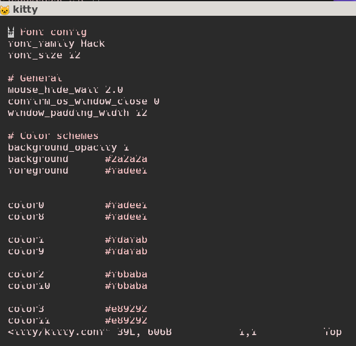Click the hex value on color0 row
The height and width of the screenshot is (346, 356).
point(126,205)
